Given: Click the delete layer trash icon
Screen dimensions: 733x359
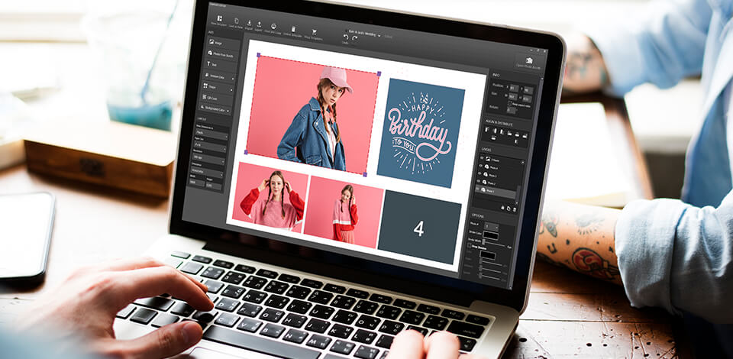Looking at the screenshot, I should tap(515, 209).
